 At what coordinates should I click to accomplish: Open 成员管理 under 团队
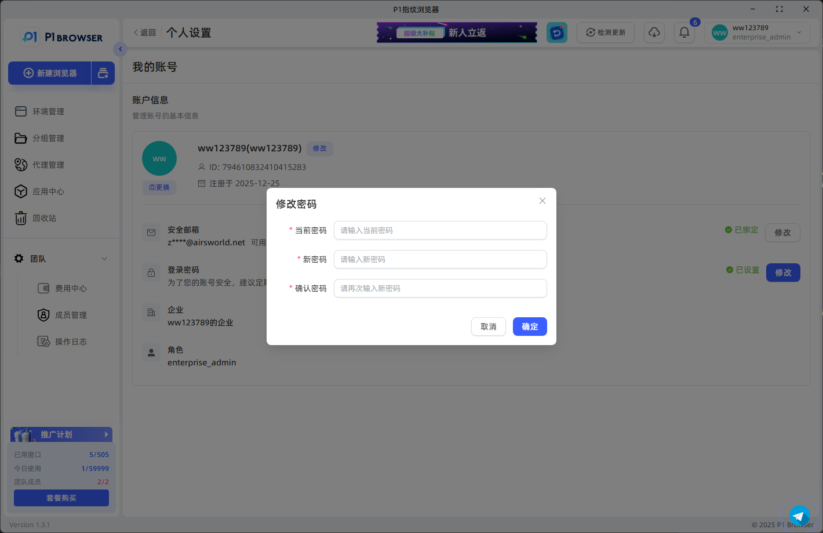pos(72,315)
